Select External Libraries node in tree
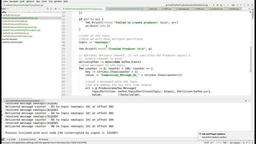The height and width of the screenshot is (144, 256). (x=9, y=39)
